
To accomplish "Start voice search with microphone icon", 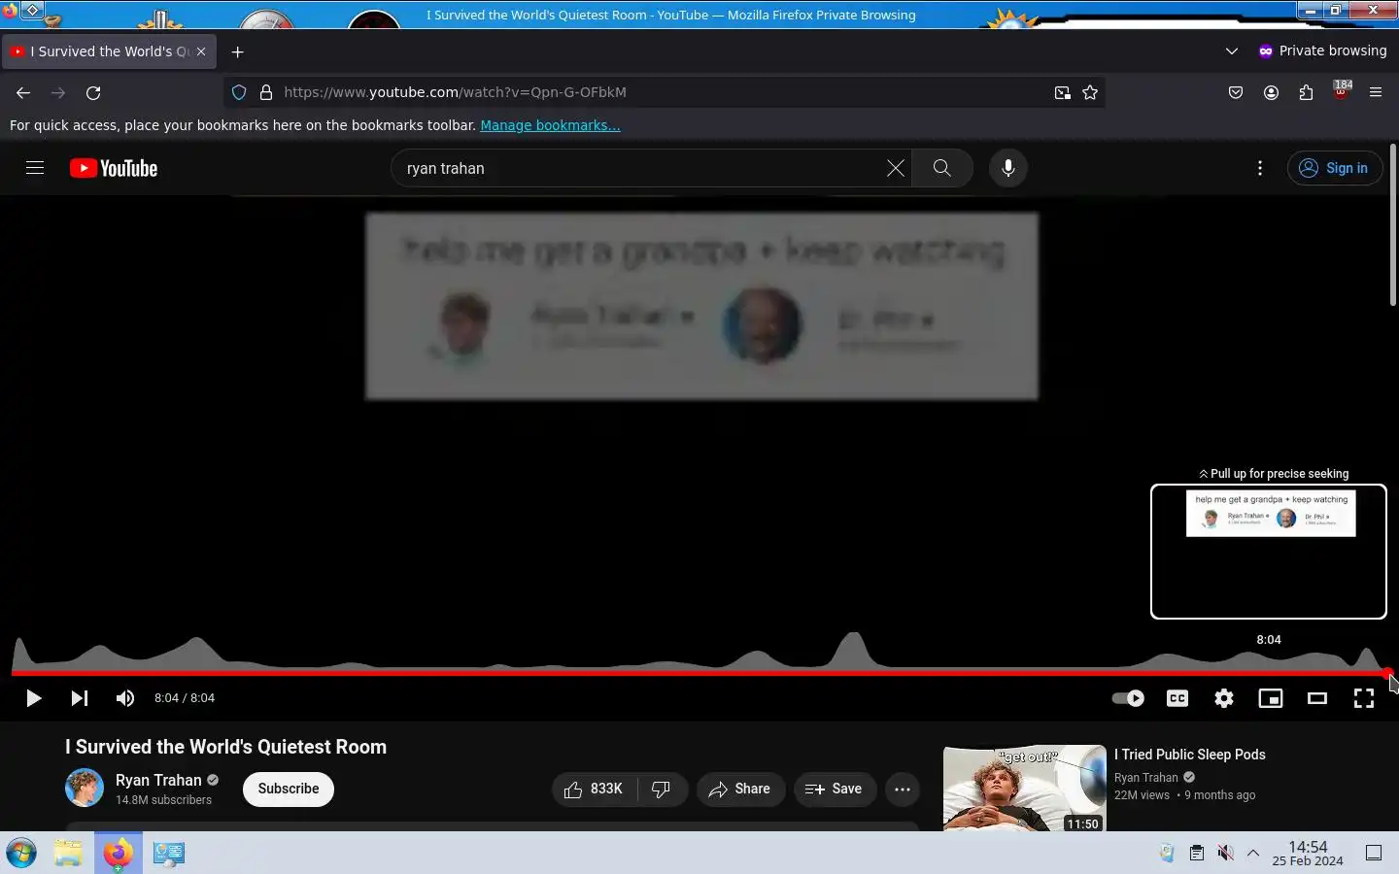I will 1008,168.
